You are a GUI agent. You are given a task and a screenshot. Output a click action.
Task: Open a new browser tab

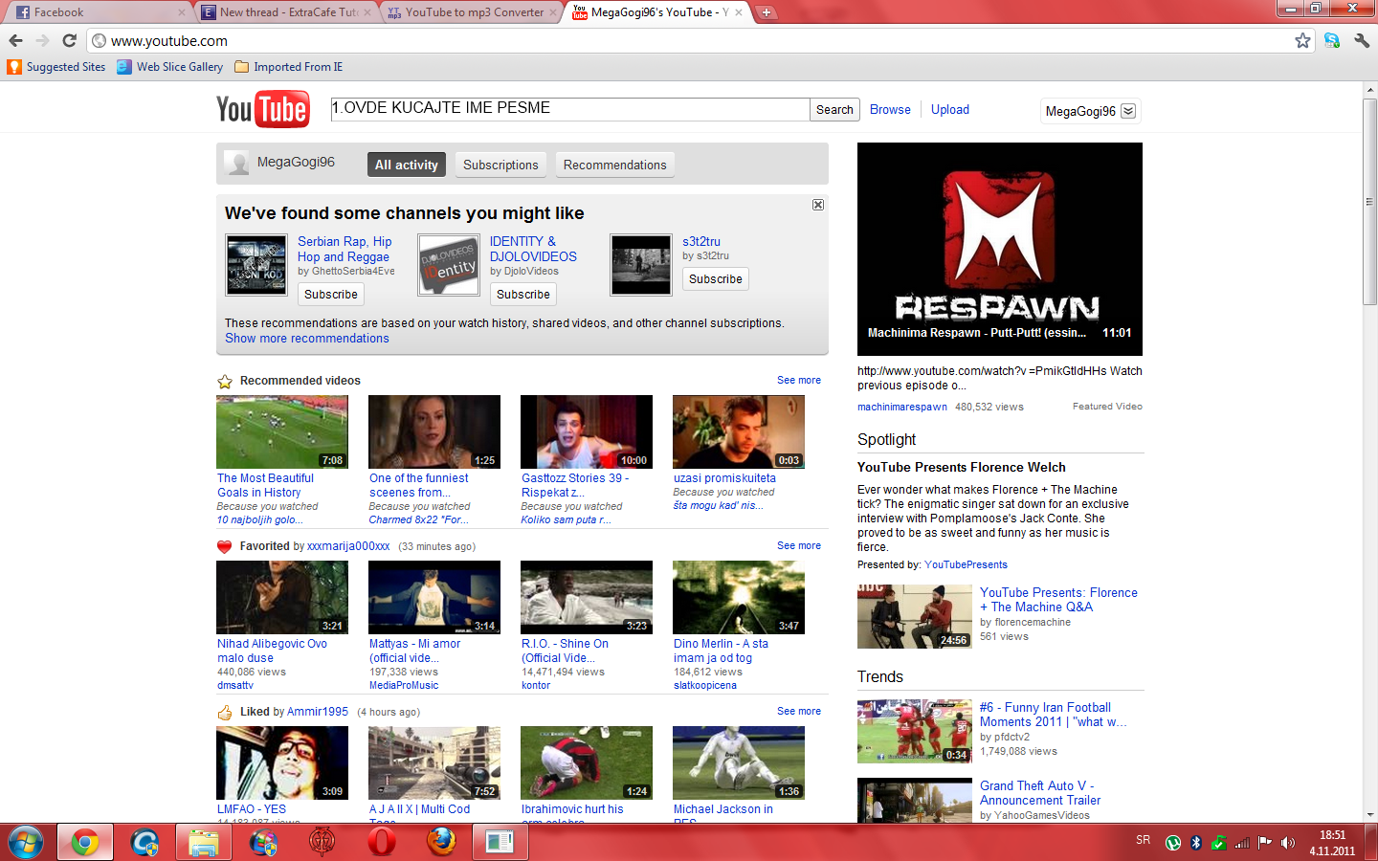click(x=767, y=12)
